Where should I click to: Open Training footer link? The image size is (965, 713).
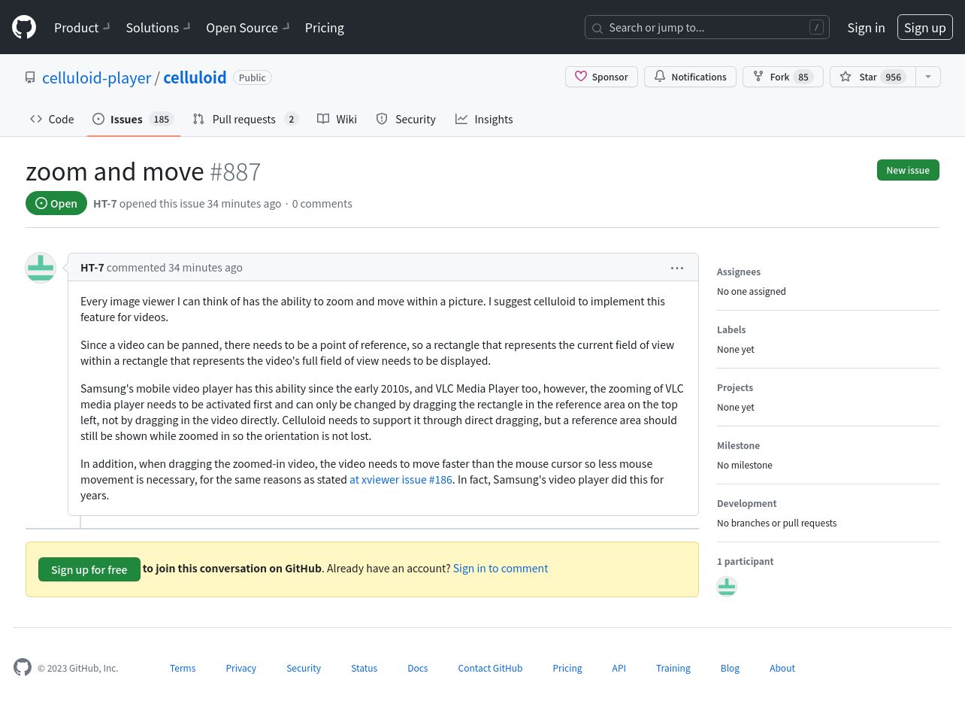pyautogui.click(x=673, y=668)
